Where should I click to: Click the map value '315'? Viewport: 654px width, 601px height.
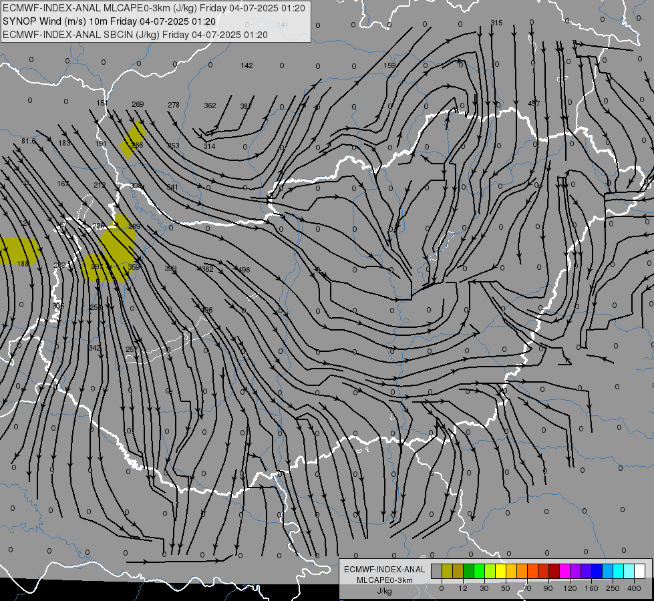pos(496,23)
